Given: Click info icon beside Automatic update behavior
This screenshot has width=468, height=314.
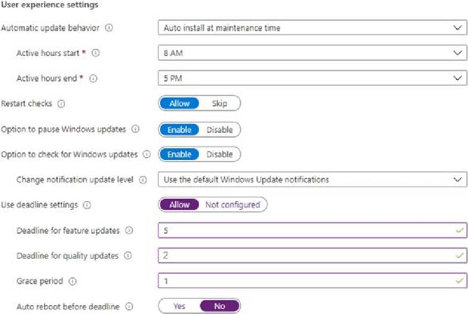Looking at the screenshot, I should 110,28.
